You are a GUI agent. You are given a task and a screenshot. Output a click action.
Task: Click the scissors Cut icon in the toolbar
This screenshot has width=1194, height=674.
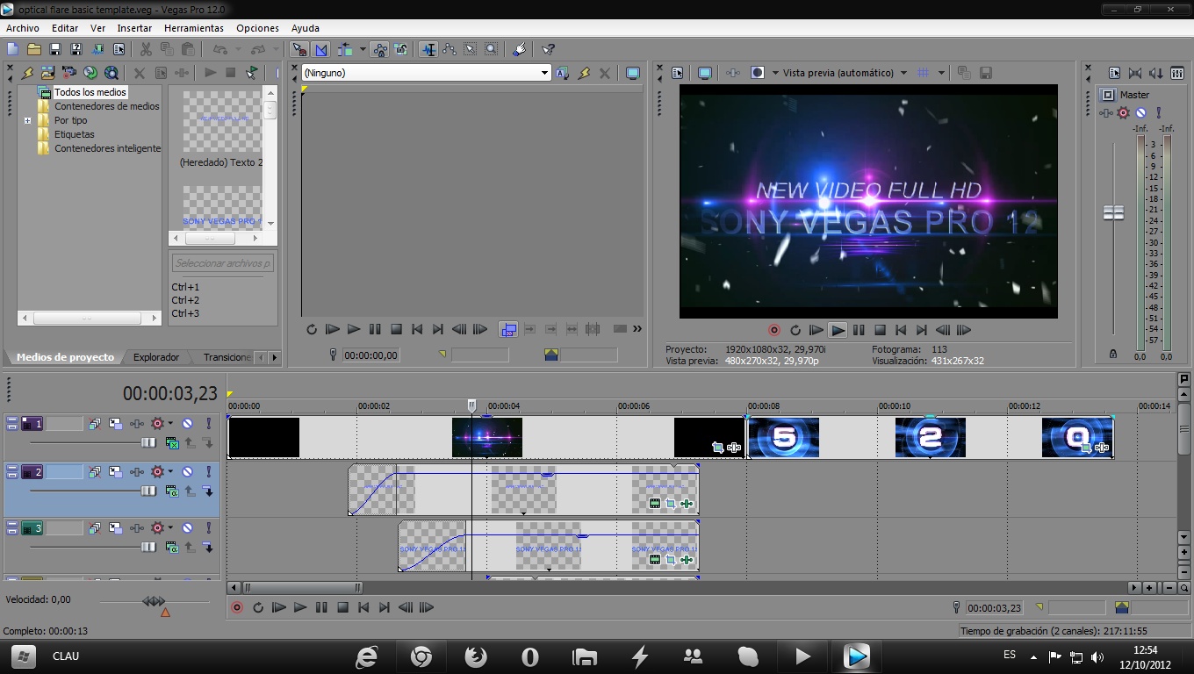[147, 50]
